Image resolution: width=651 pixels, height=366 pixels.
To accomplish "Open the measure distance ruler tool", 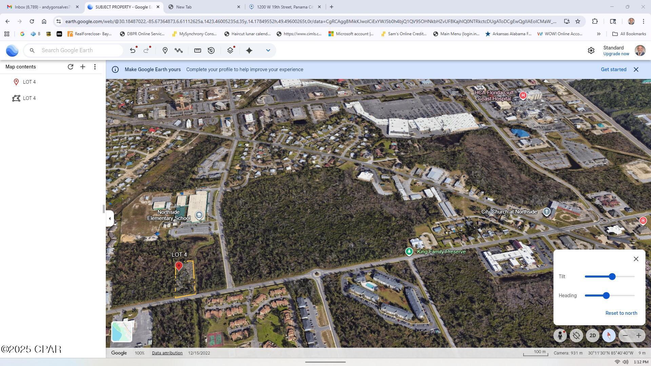I will pyautogui.click(x=198, y=50).
